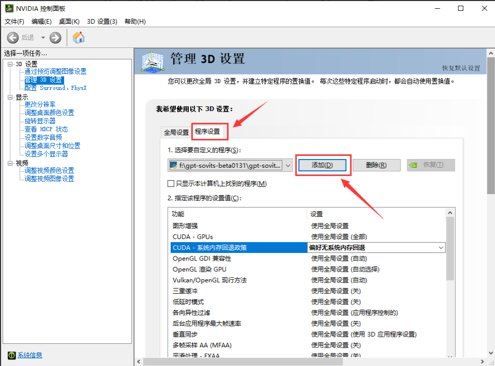
Task: Collapse the 显示 tree node
Action: coord(10,97)
